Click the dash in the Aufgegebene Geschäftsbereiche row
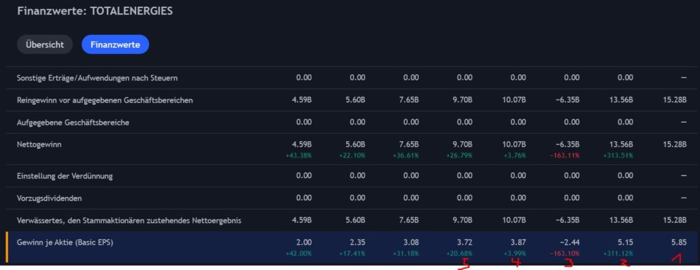700x270 pixels. coord(684,122)
